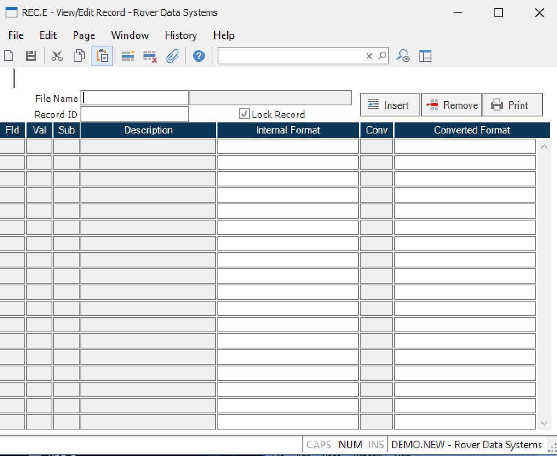Viewport: 557px width, 456px height.
Task: Click the Copy icon in toolbar
Action: point(79,56)
